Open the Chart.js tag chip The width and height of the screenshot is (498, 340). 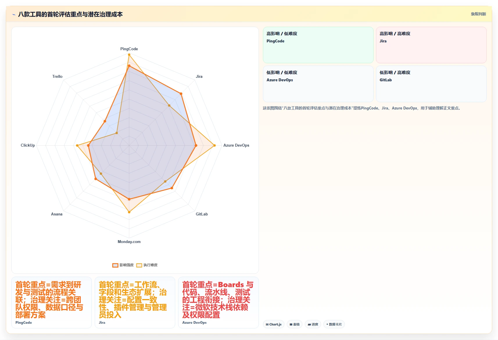274,324
